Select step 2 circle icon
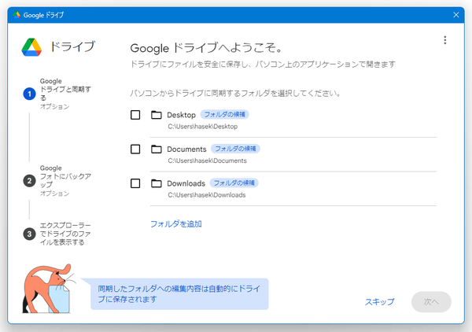The image size is (472, 332). (x=30, y=181)
